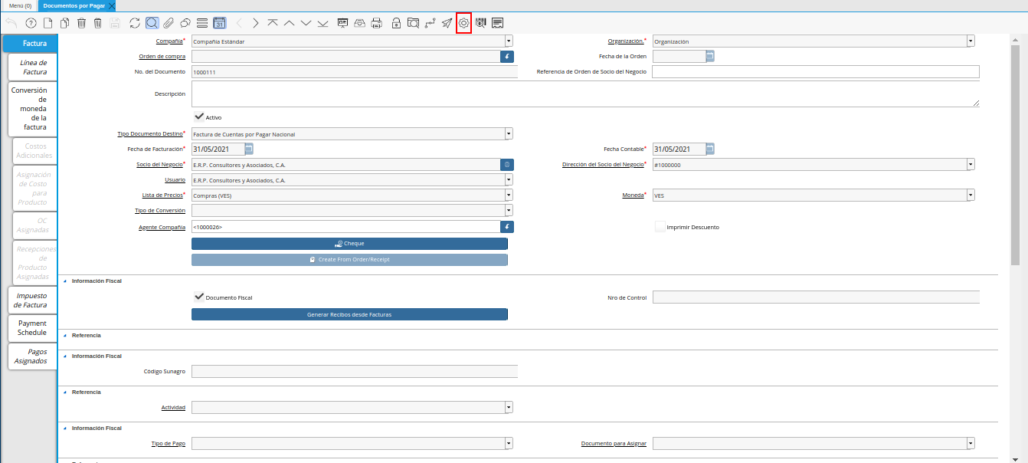
Task: Go to previous record with up chevron
Action: pos(290,23)
